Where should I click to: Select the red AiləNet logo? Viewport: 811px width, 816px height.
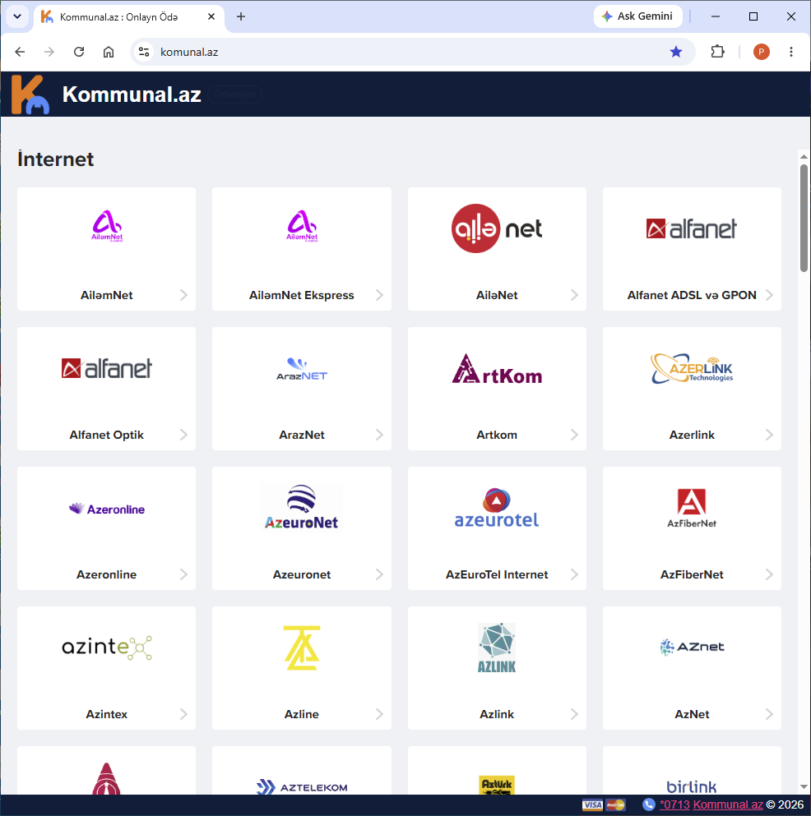coord(497,228)
